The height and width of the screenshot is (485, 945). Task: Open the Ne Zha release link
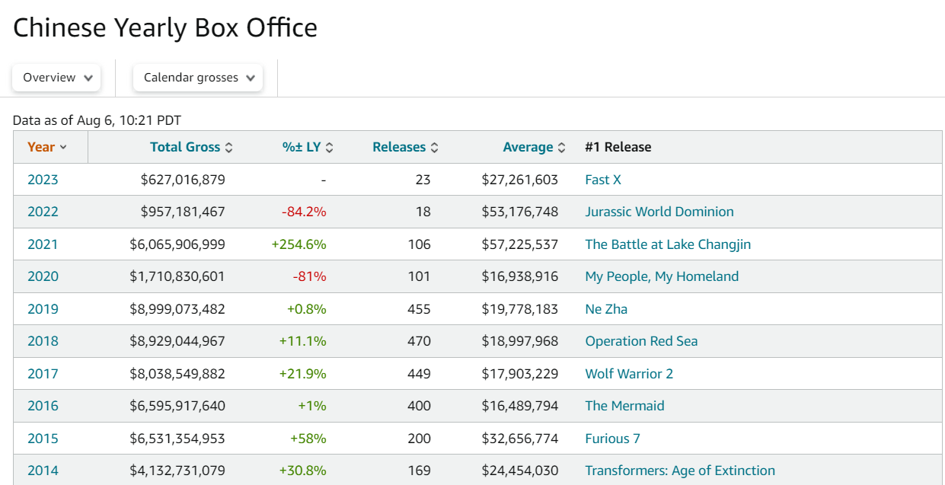(x=606, y=309)
